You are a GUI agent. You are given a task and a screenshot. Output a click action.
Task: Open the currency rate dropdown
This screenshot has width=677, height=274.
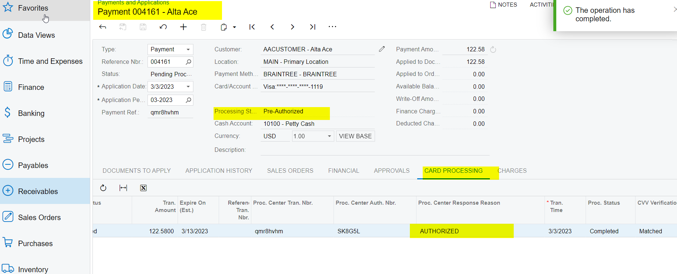[x=330, y=136]
